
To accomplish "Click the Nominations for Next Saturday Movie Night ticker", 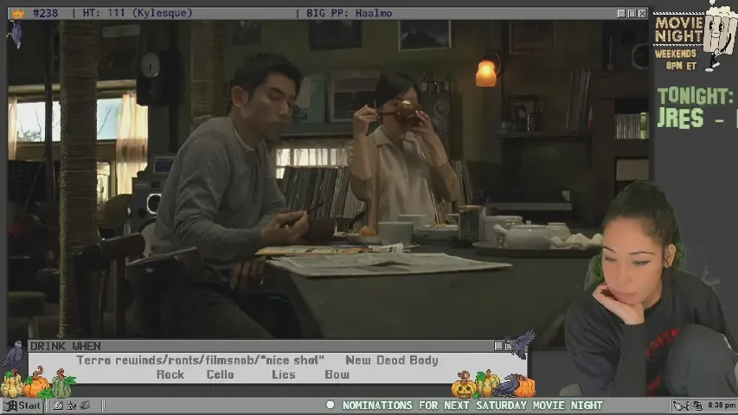I will pos(472,405).
